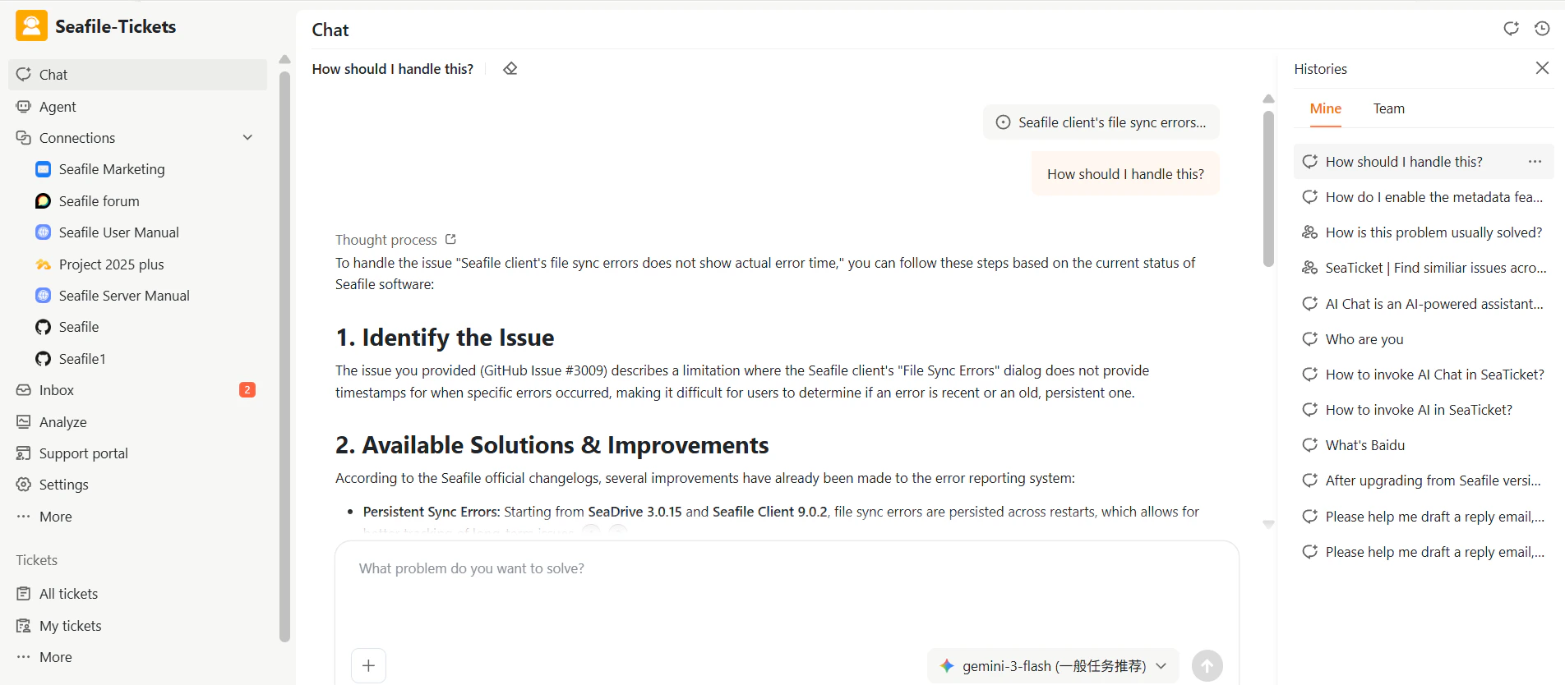Click heading '1. Identify the Issue'
The image size is (1565, 685).
coord(445,338)
